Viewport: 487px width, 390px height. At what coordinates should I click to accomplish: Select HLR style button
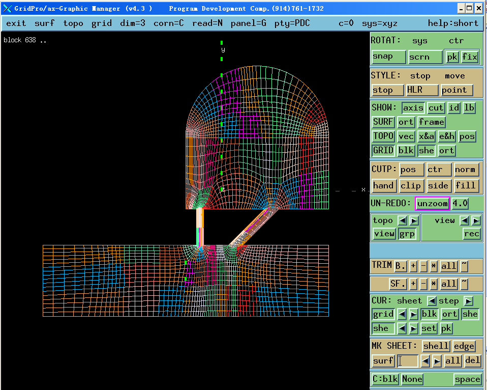[421, 90]
